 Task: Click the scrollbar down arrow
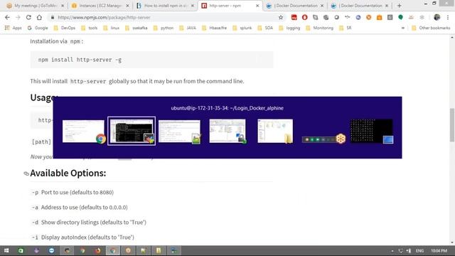[452, 242]
